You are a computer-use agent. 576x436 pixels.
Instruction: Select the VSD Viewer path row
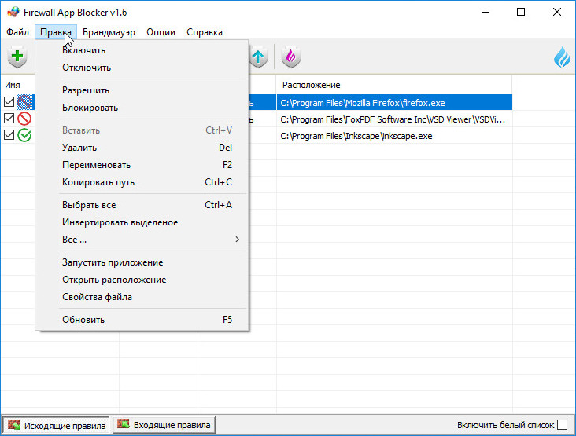[394, 119]
